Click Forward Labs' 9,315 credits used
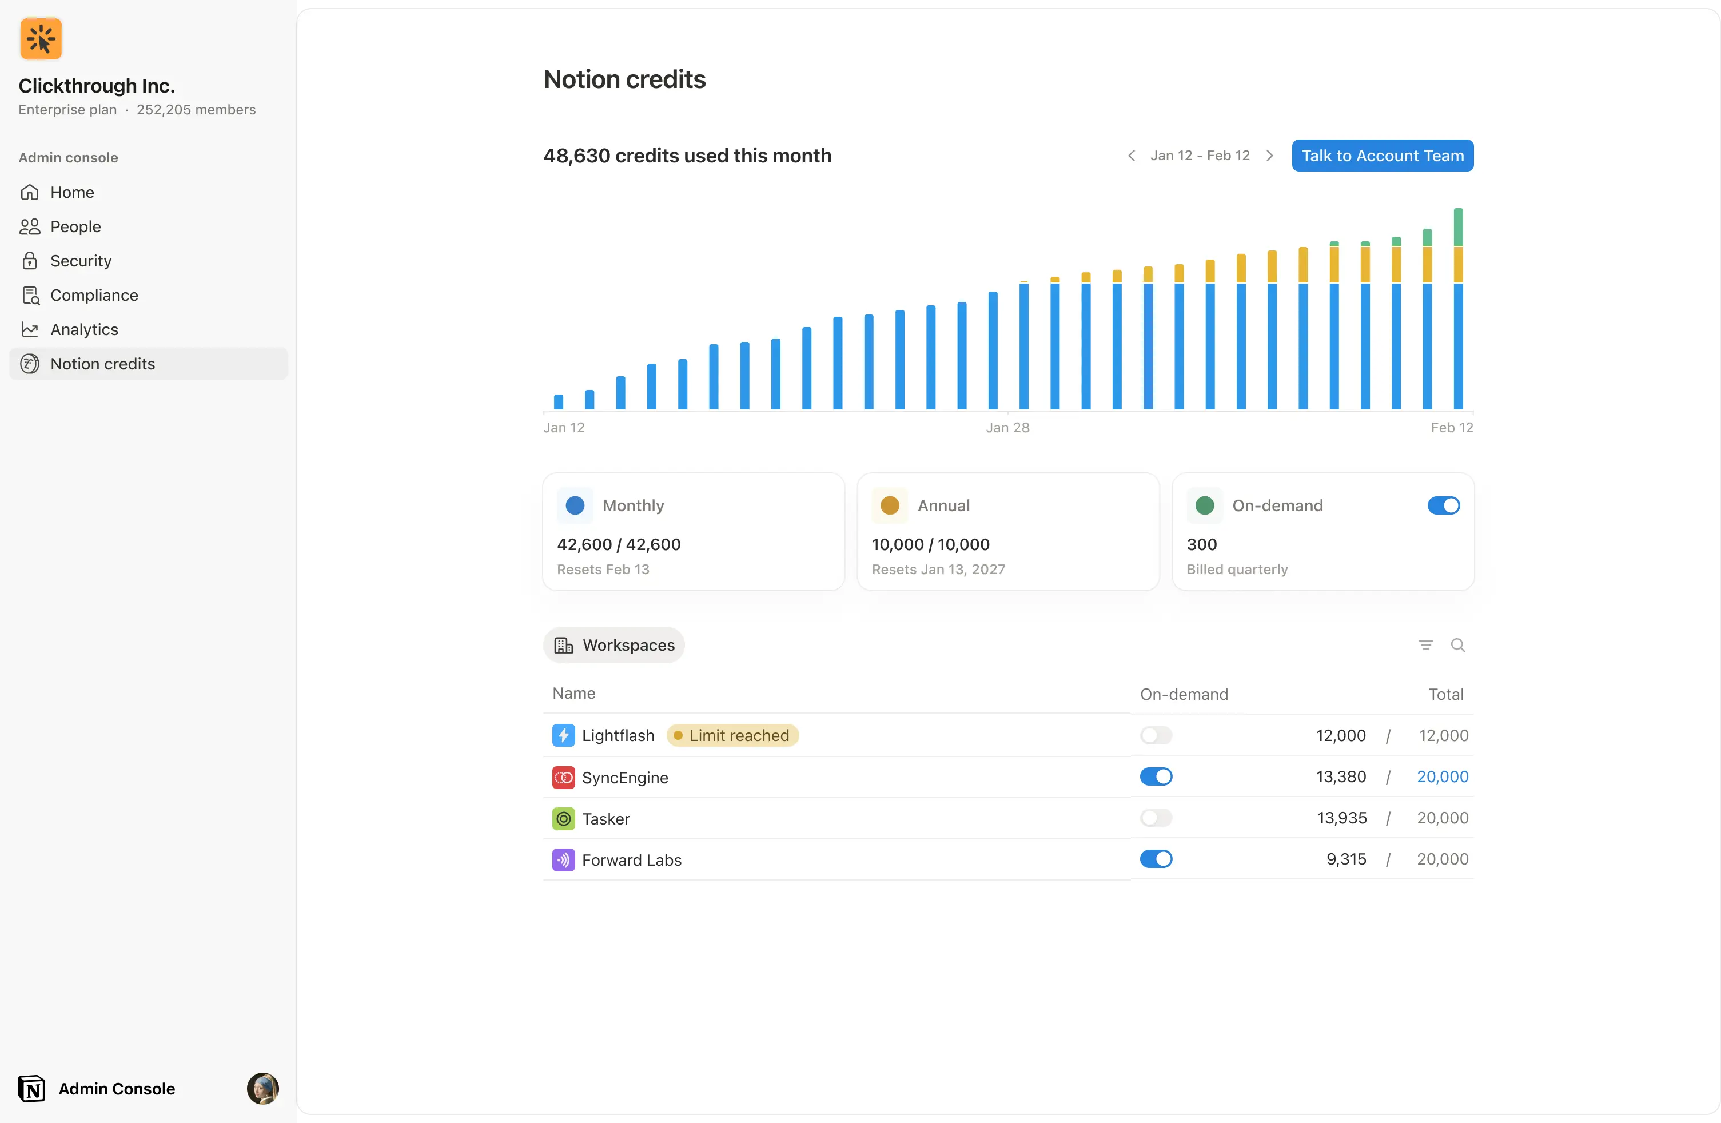Image resolution: width=1721 pixels, height=1123 pixels. [1346, 859]
